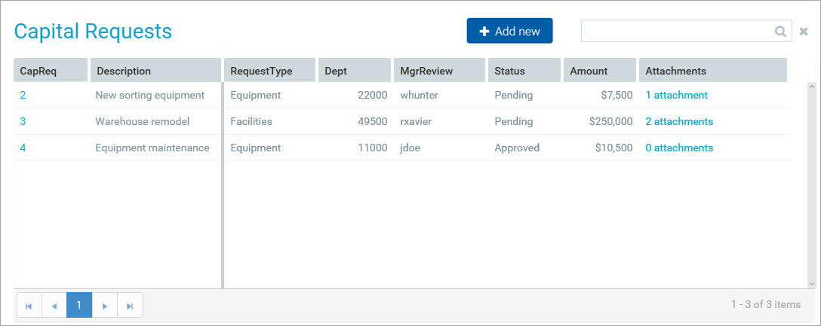The width and height of the screenshot is (821, 326).
Task: Jump to the last page
Action: tap(130, 306)
